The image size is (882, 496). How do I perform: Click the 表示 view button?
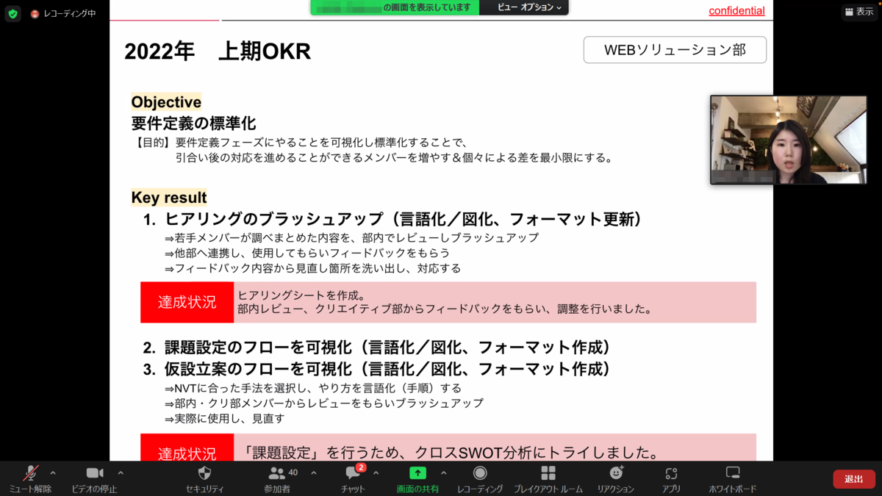859,12
